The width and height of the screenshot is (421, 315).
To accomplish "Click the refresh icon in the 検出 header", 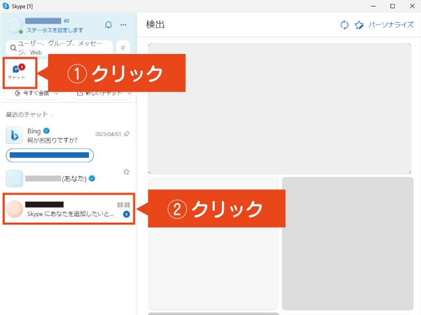I will (x=344, y=25).
